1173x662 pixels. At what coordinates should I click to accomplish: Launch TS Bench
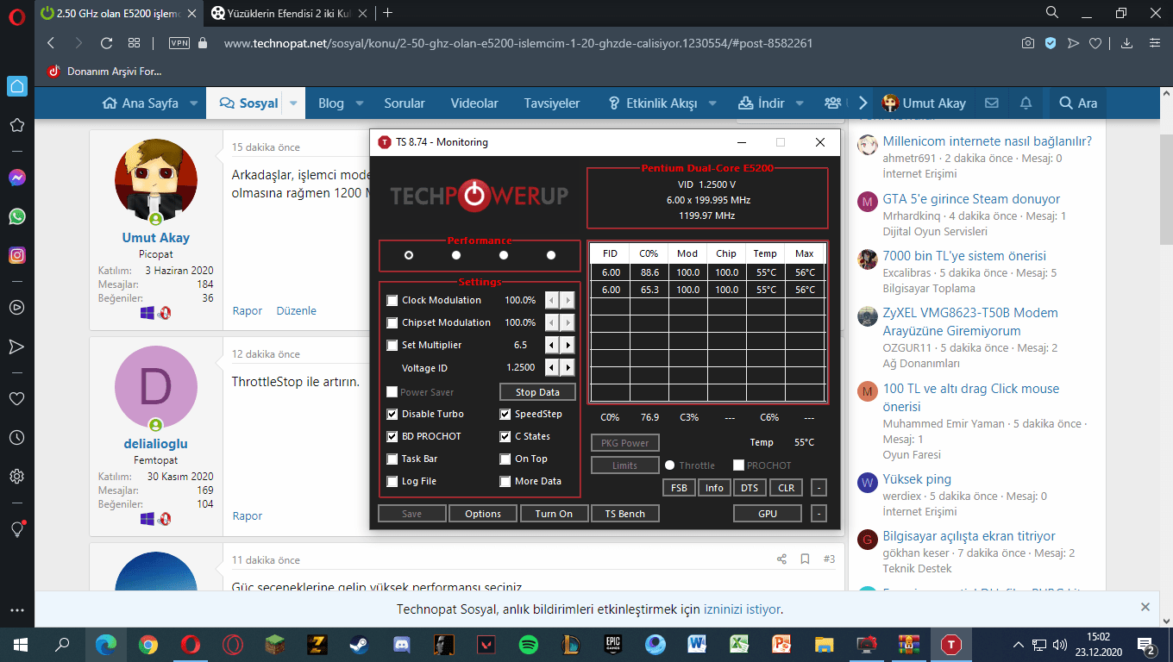625,514
